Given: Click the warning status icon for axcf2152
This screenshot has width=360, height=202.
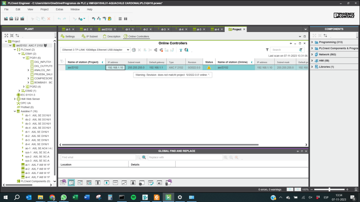Looking at the screenshot, I should [x=209, y=68].
